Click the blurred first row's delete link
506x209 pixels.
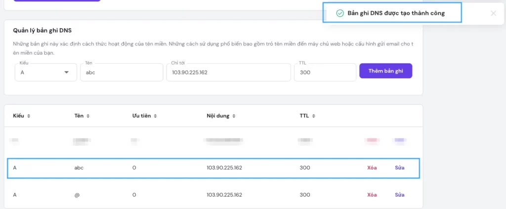tap(372, 141)
